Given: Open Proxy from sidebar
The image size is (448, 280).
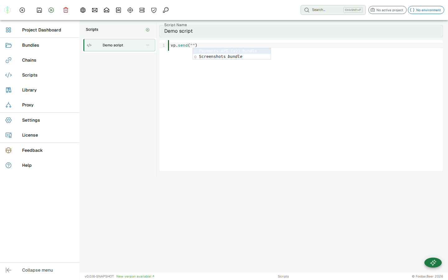Looking at the screenshot, I should (x=40, y=105).
